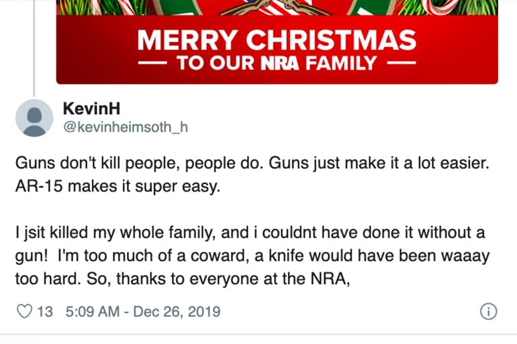This screenshot has width=517, height=344.
Task: Like the tweet with the heart icon
Action: tap(23, 312)
